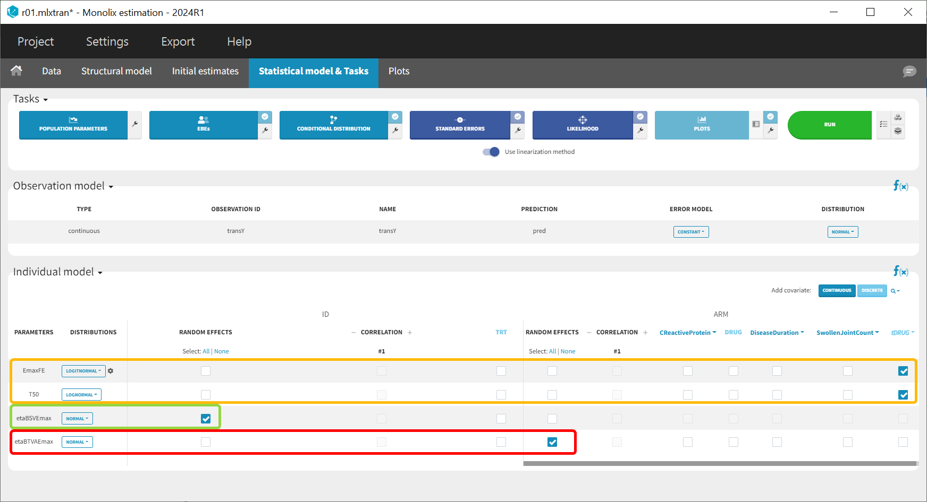
Task: Uncheck etaBSVEmax ID random effects checkbox
Action: [x=206, y=419]
